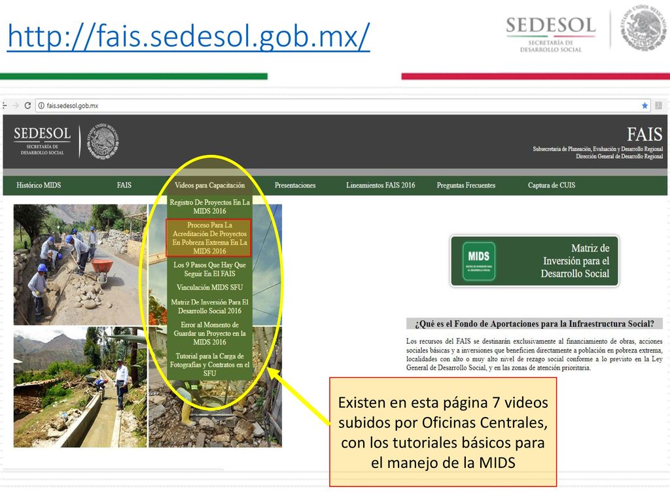670x502 pixels.
Task: Click the extension icon right of the address bar
Action: [x=658, y=105]
